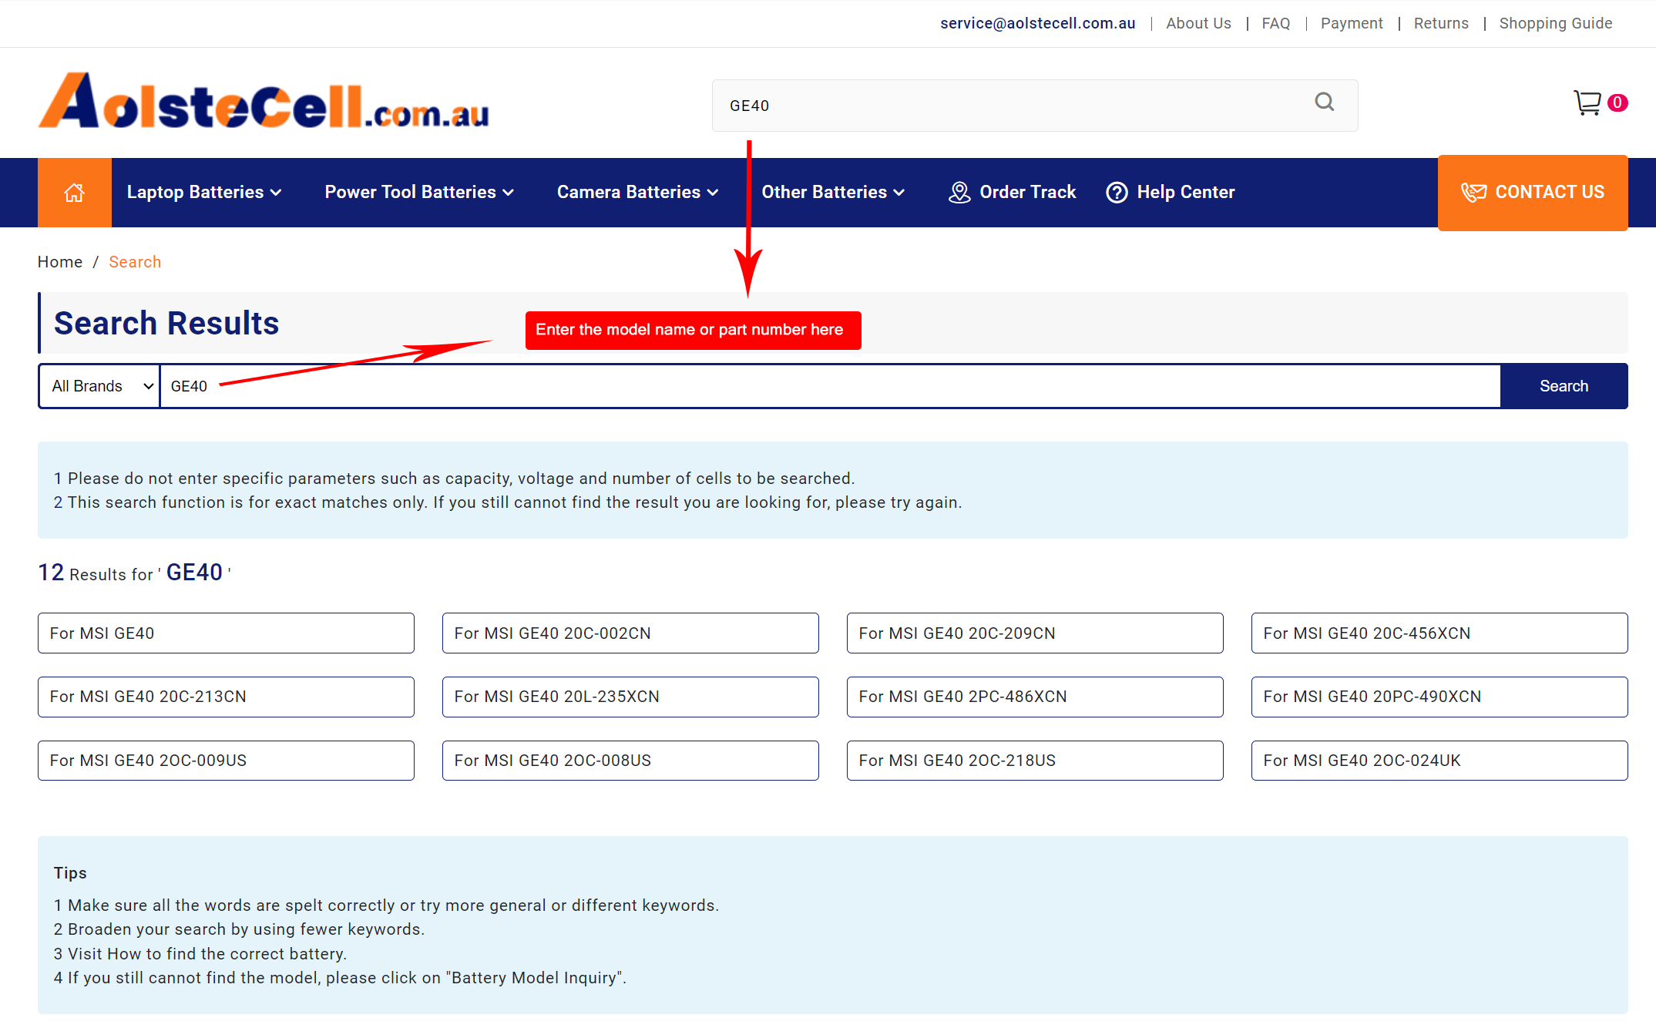
Task: Click the blue Search button
Action: coord(1564,386)
